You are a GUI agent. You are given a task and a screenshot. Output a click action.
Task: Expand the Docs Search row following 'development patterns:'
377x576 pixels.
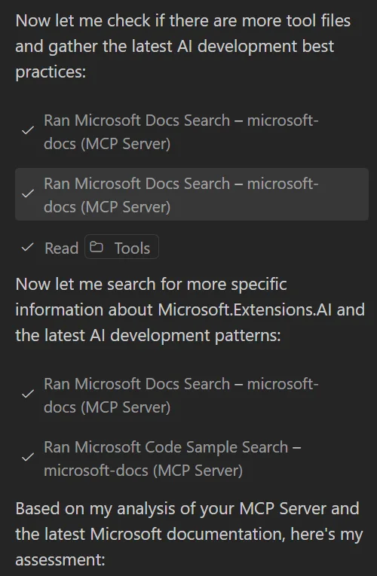192,395
